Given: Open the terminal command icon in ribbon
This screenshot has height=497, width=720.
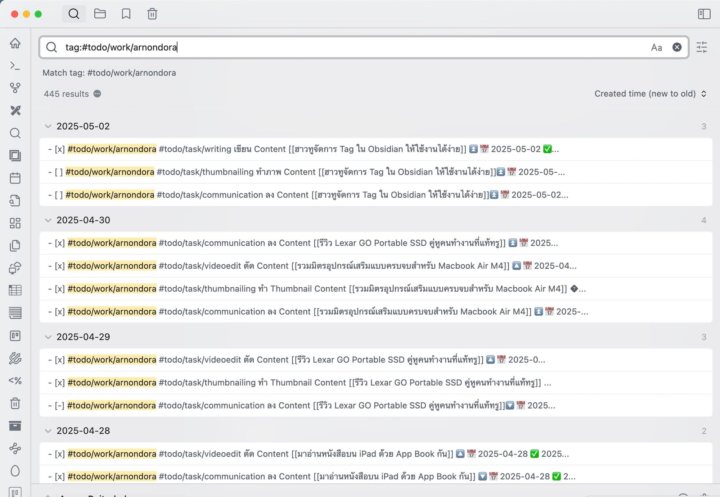Looking at the screenshot, I should pos(15,65).
